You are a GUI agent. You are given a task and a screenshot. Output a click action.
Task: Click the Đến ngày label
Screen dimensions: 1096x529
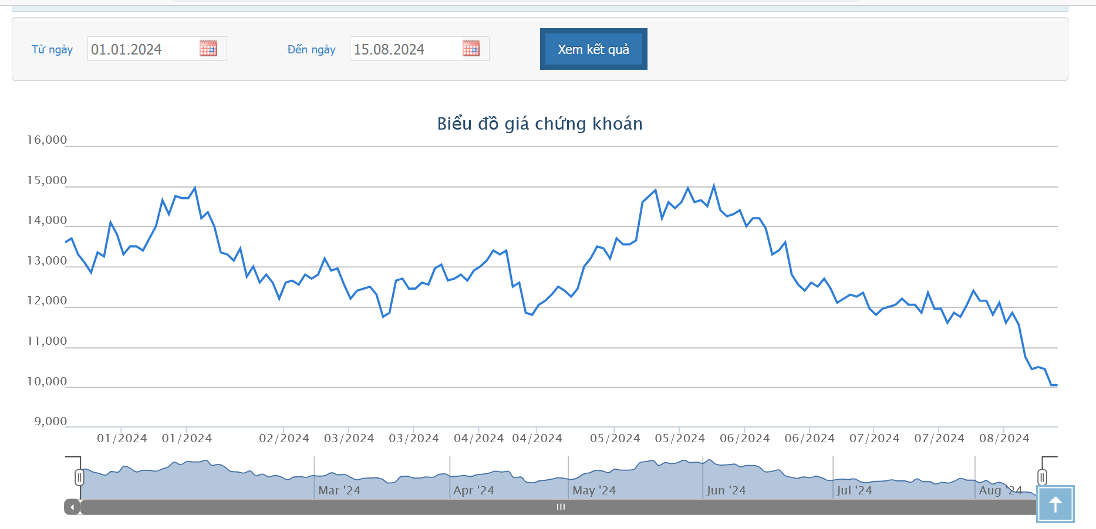311,50
